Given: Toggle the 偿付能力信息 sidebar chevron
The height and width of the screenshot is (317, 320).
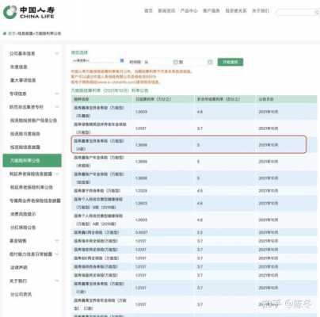Looking at the screenshot, I should [x=57, y=254].
